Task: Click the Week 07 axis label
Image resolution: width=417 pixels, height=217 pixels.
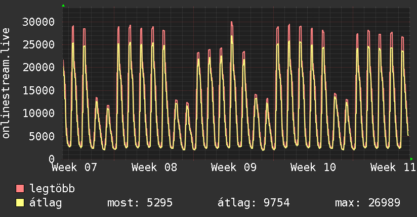Action: point(74,168)
